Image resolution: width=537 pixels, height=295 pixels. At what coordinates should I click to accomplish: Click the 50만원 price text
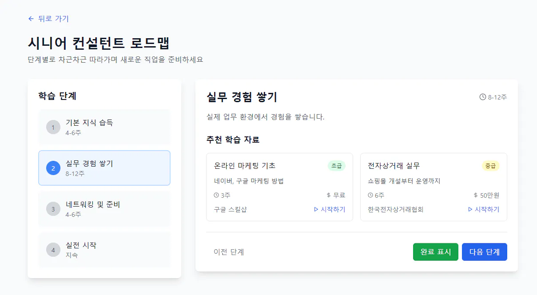490,195
